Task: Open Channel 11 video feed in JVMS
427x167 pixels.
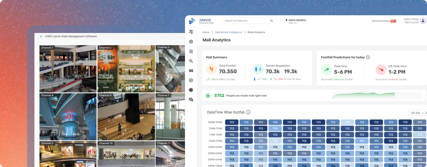Action: [x=170, y=154]
